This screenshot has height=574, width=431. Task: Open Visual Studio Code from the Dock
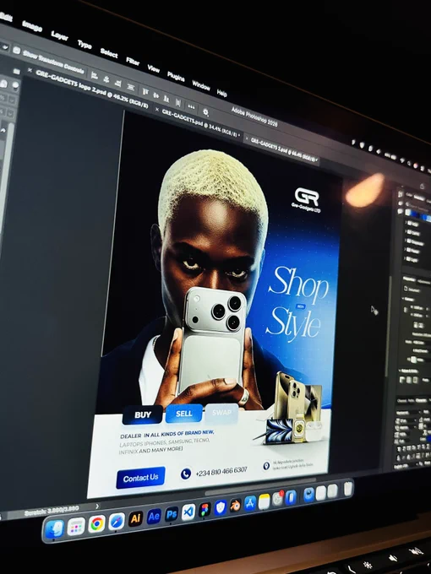click(188, 512)
